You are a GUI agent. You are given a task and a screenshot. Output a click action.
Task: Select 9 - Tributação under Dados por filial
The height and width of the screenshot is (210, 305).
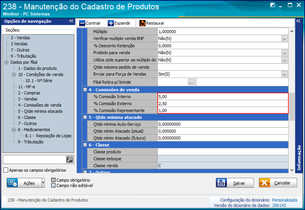coord(31,142)
